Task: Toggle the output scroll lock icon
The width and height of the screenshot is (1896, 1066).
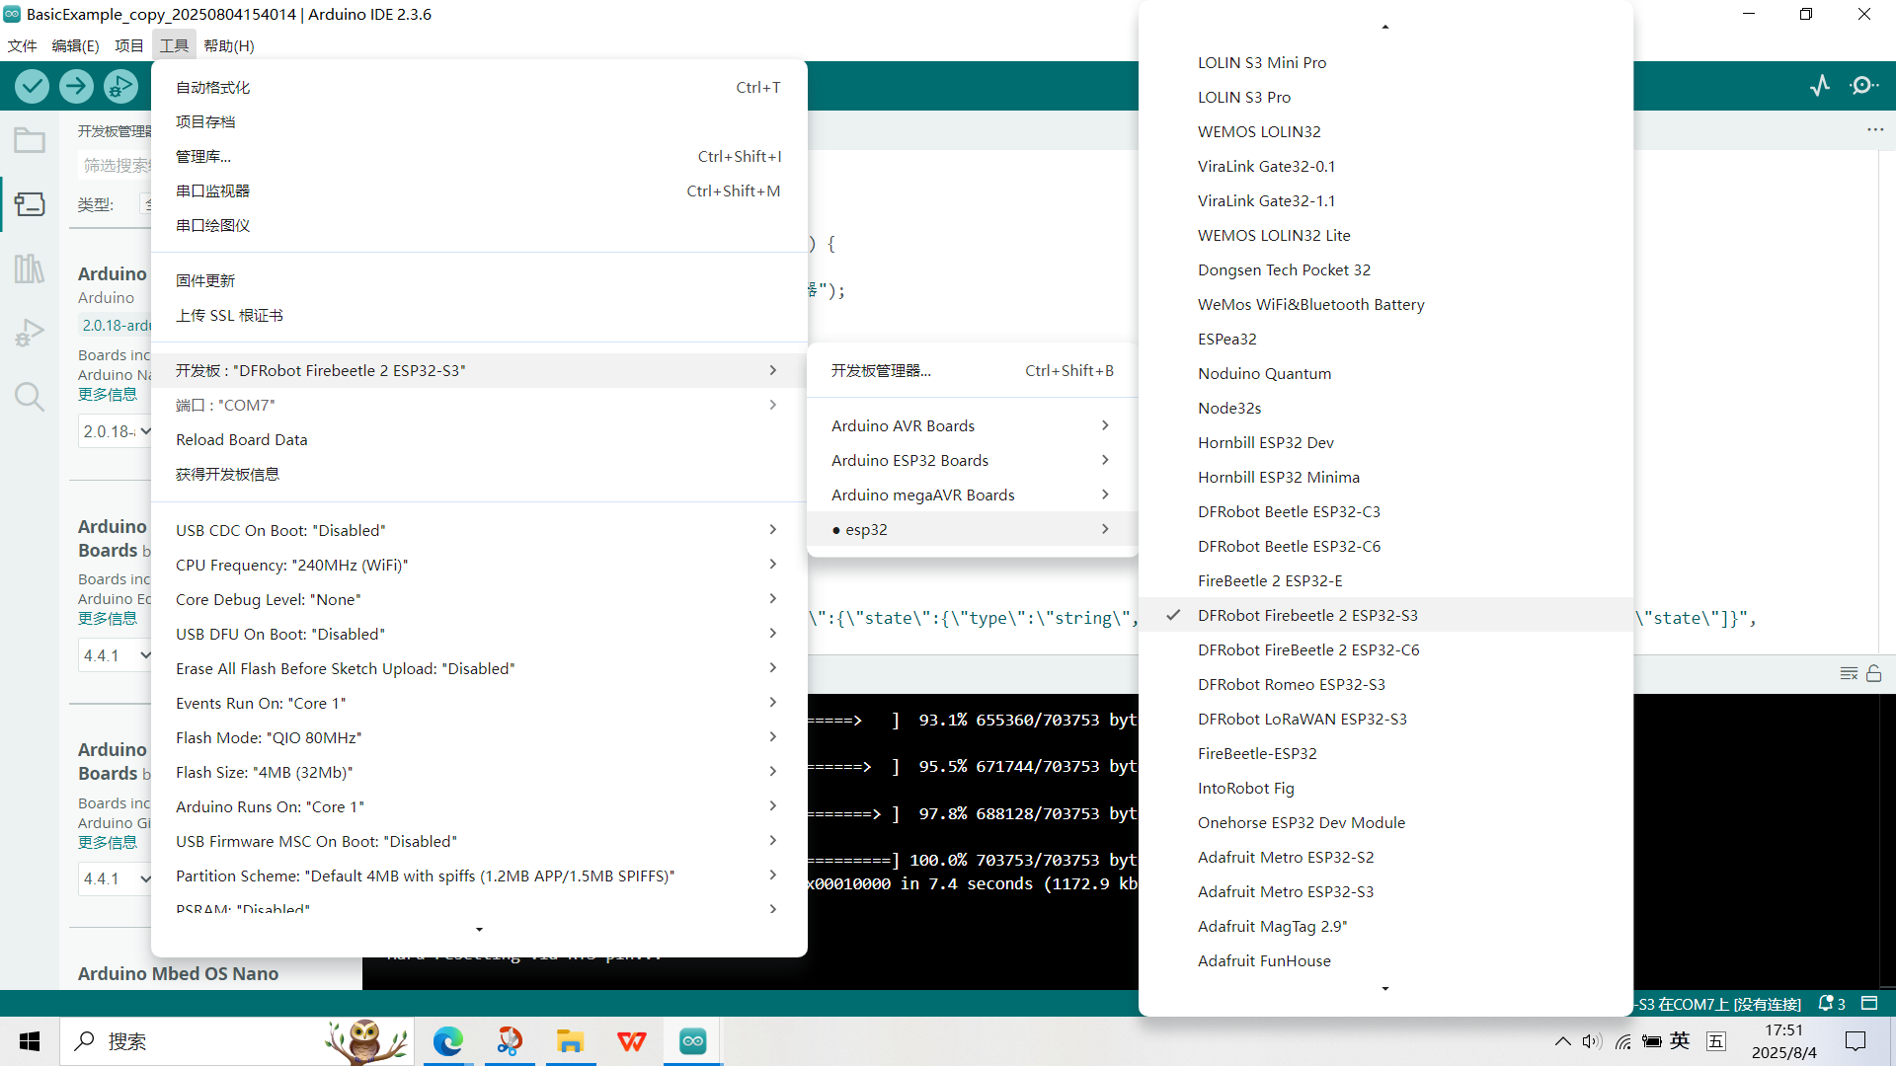Action: [1873, 673]
